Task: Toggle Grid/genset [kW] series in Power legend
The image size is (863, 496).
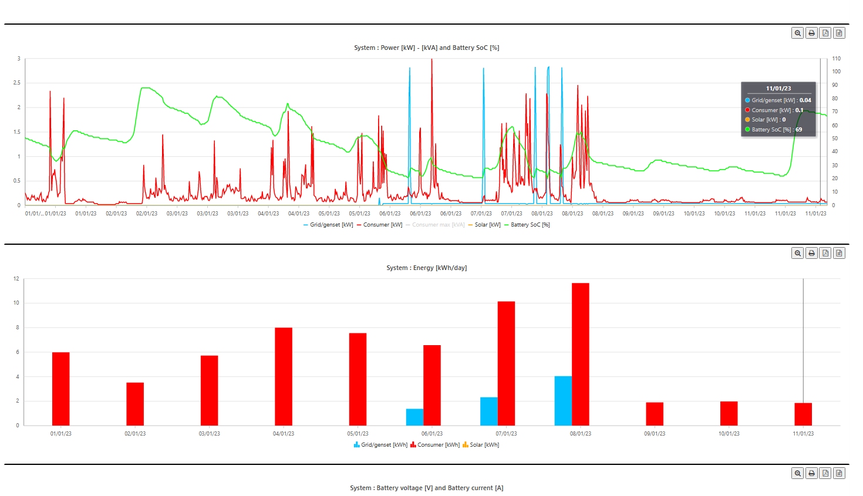Action: (328, 225)
